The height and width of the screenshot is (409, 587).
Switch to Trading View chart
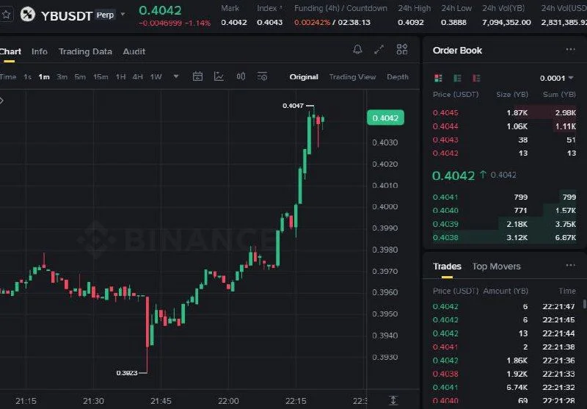(x=352, y=77)
